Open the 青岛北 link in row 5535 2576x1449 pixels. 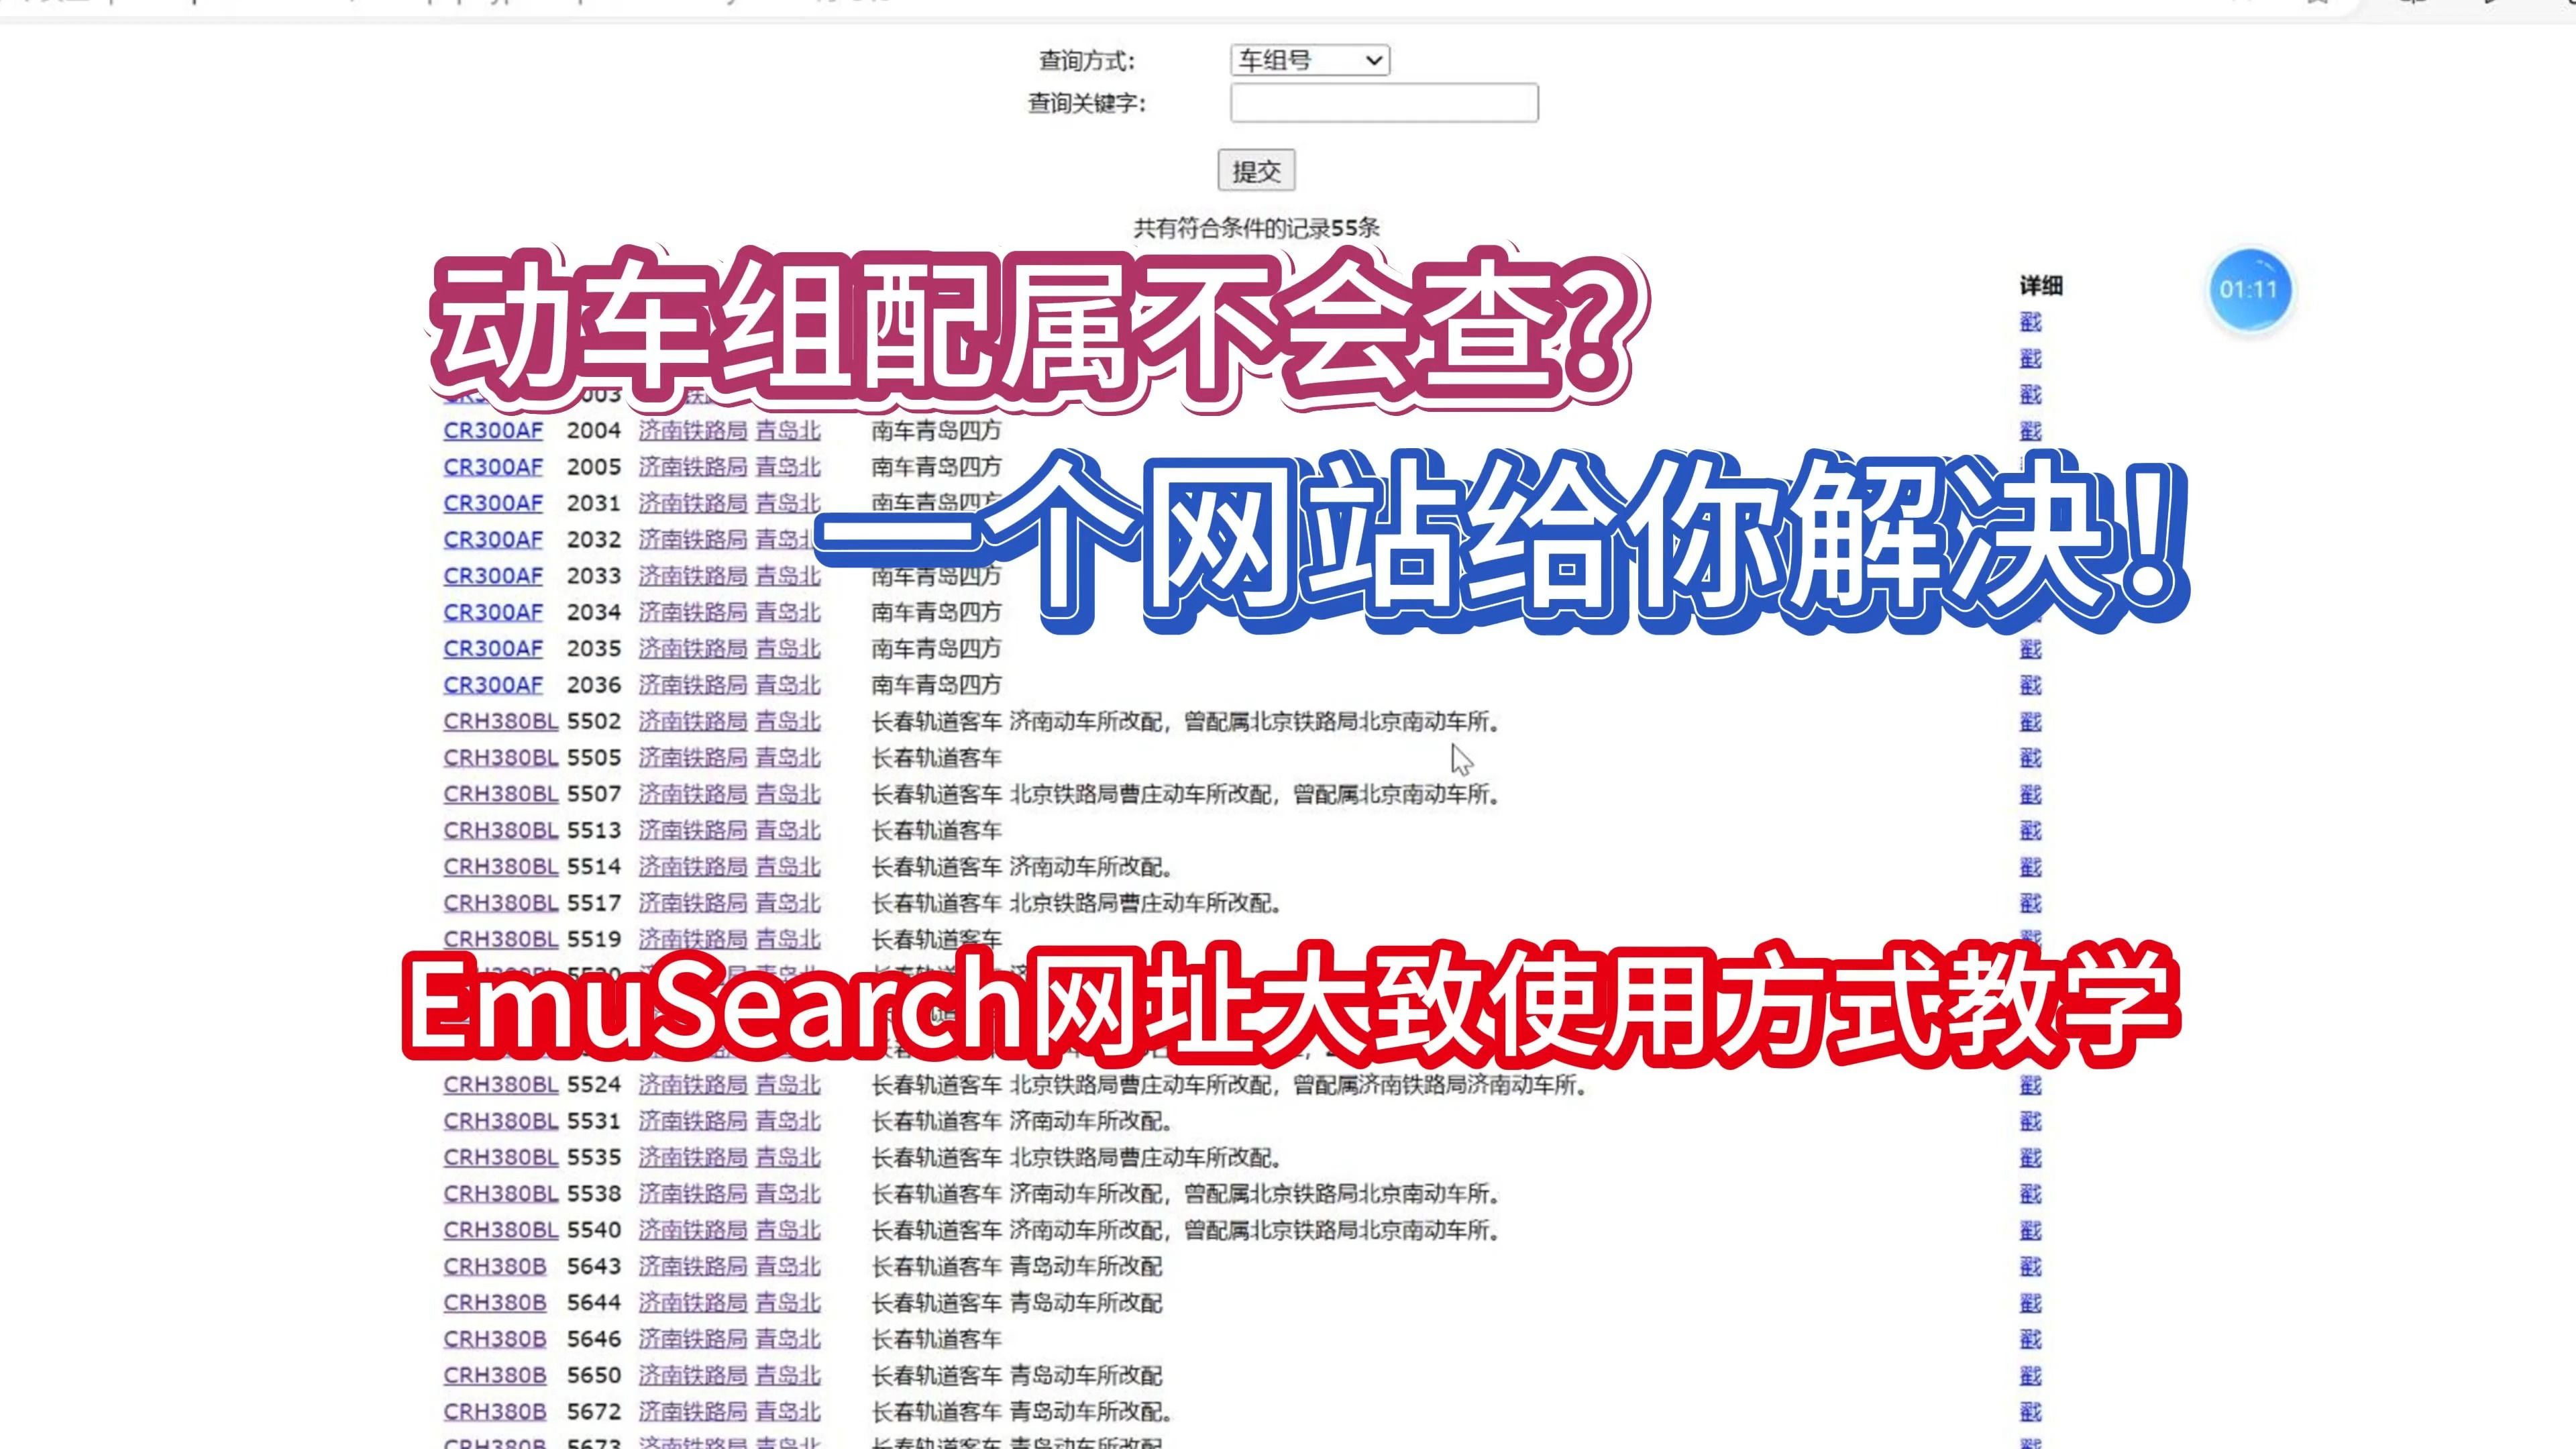point(788,1158)
